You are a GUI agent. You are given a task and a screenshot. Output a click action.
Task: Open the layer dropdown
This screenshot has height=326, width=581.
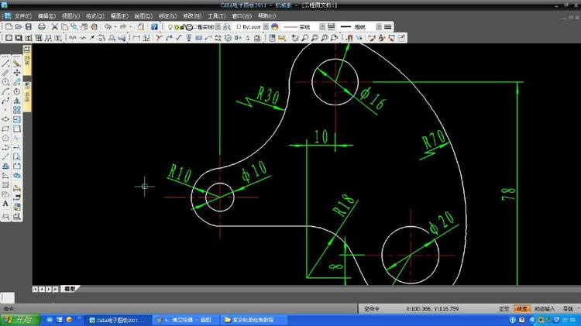[218, 26]
